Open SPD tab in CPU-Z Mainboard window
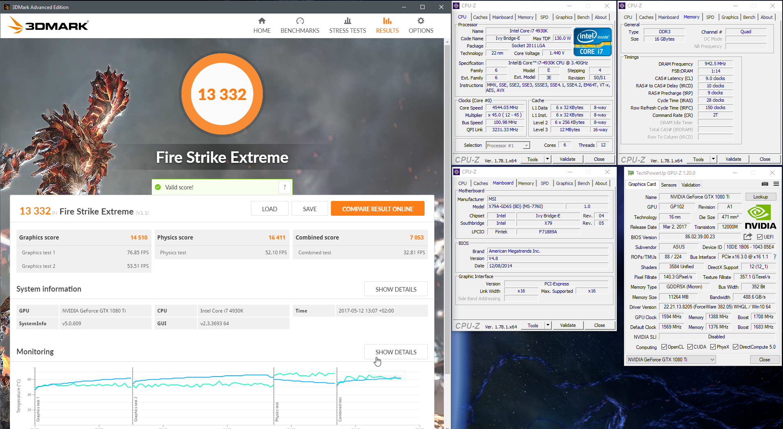Screen dimensions: 783x429 pos(544,183)
